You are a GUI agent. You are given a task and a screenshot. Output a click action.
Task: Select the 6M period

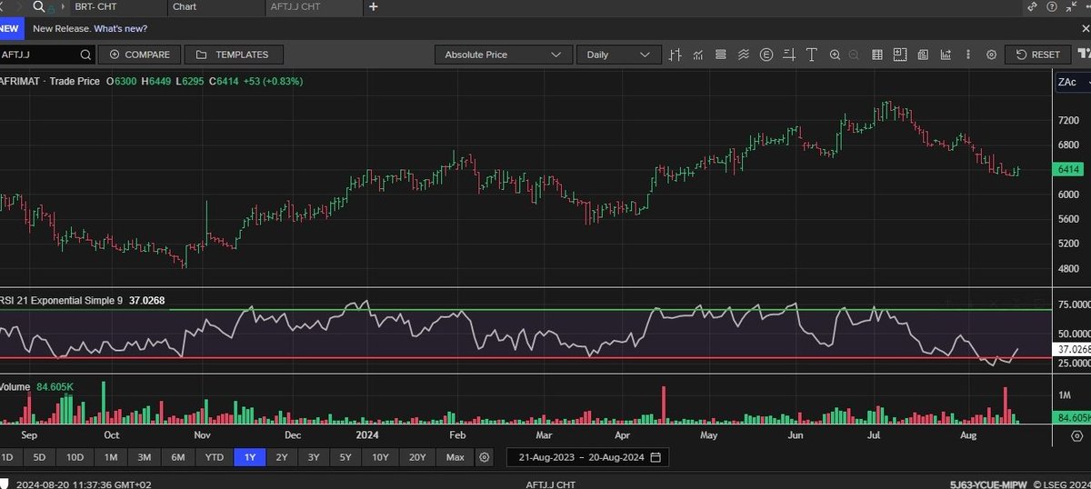[x=178, y=456]
